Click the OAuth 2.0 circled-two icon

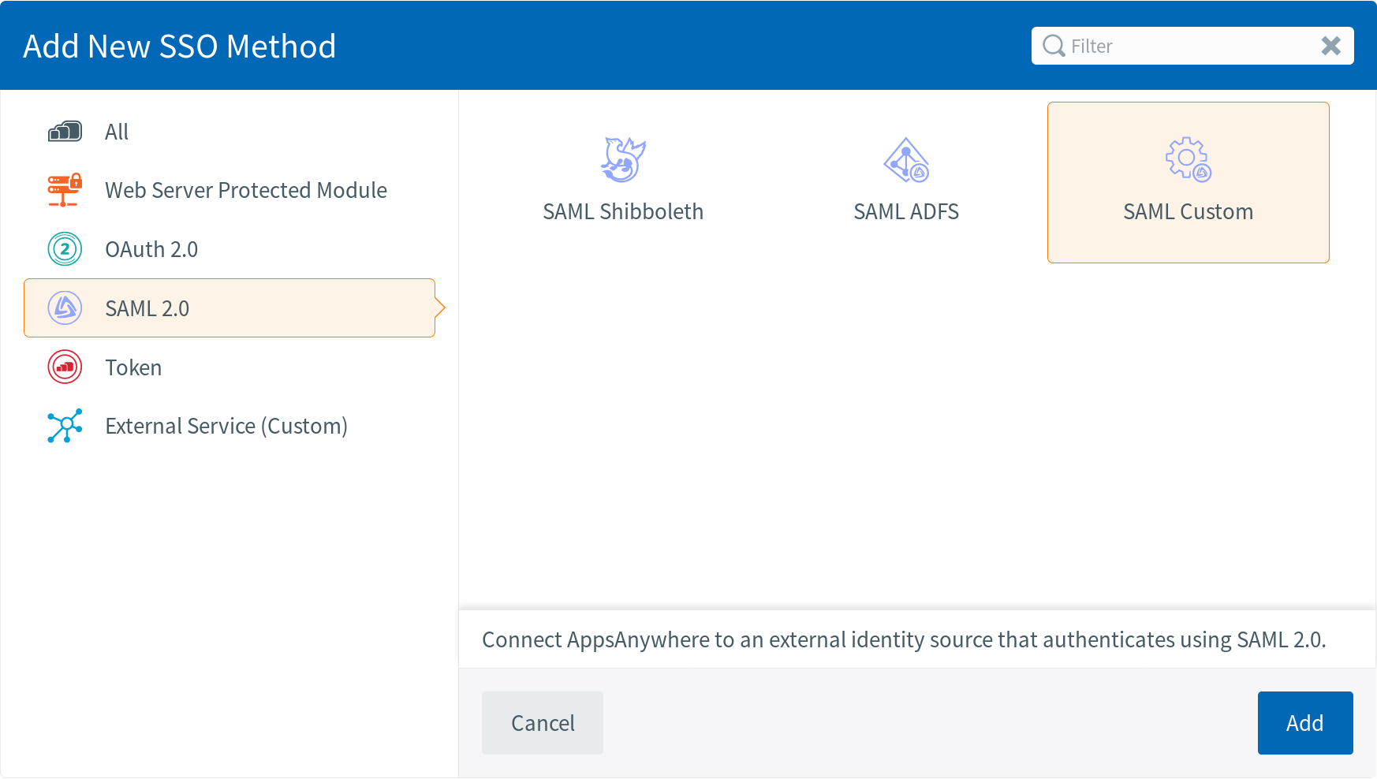tap(65, 249)
